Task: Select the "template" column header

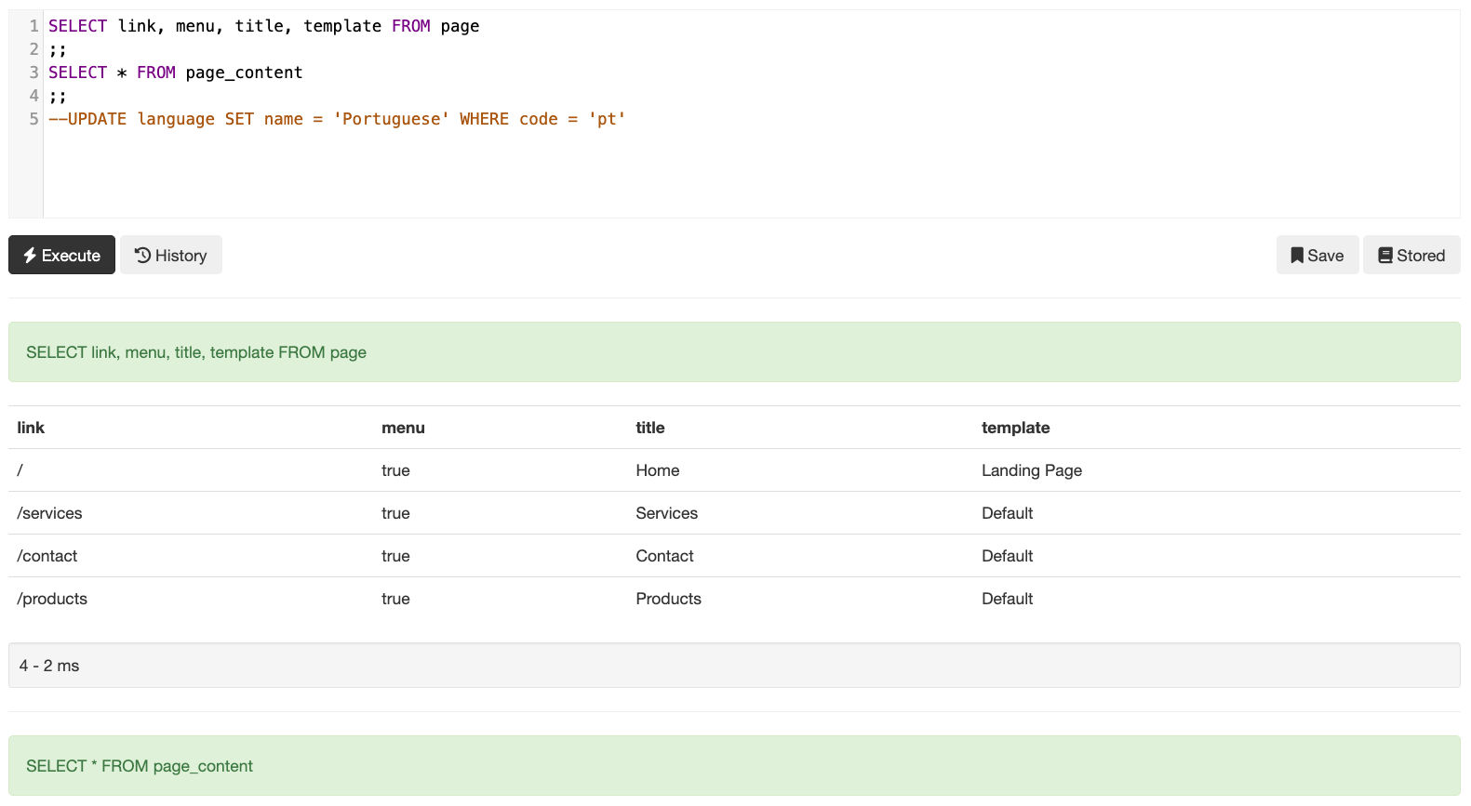Action: tap(1015, 428)
